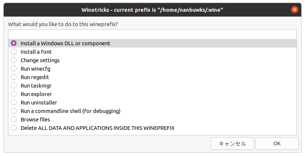Select the 'Install a font' radio button
Image resolution: width=305 pixels, height=156 pixels.
(x=14, y=52)
